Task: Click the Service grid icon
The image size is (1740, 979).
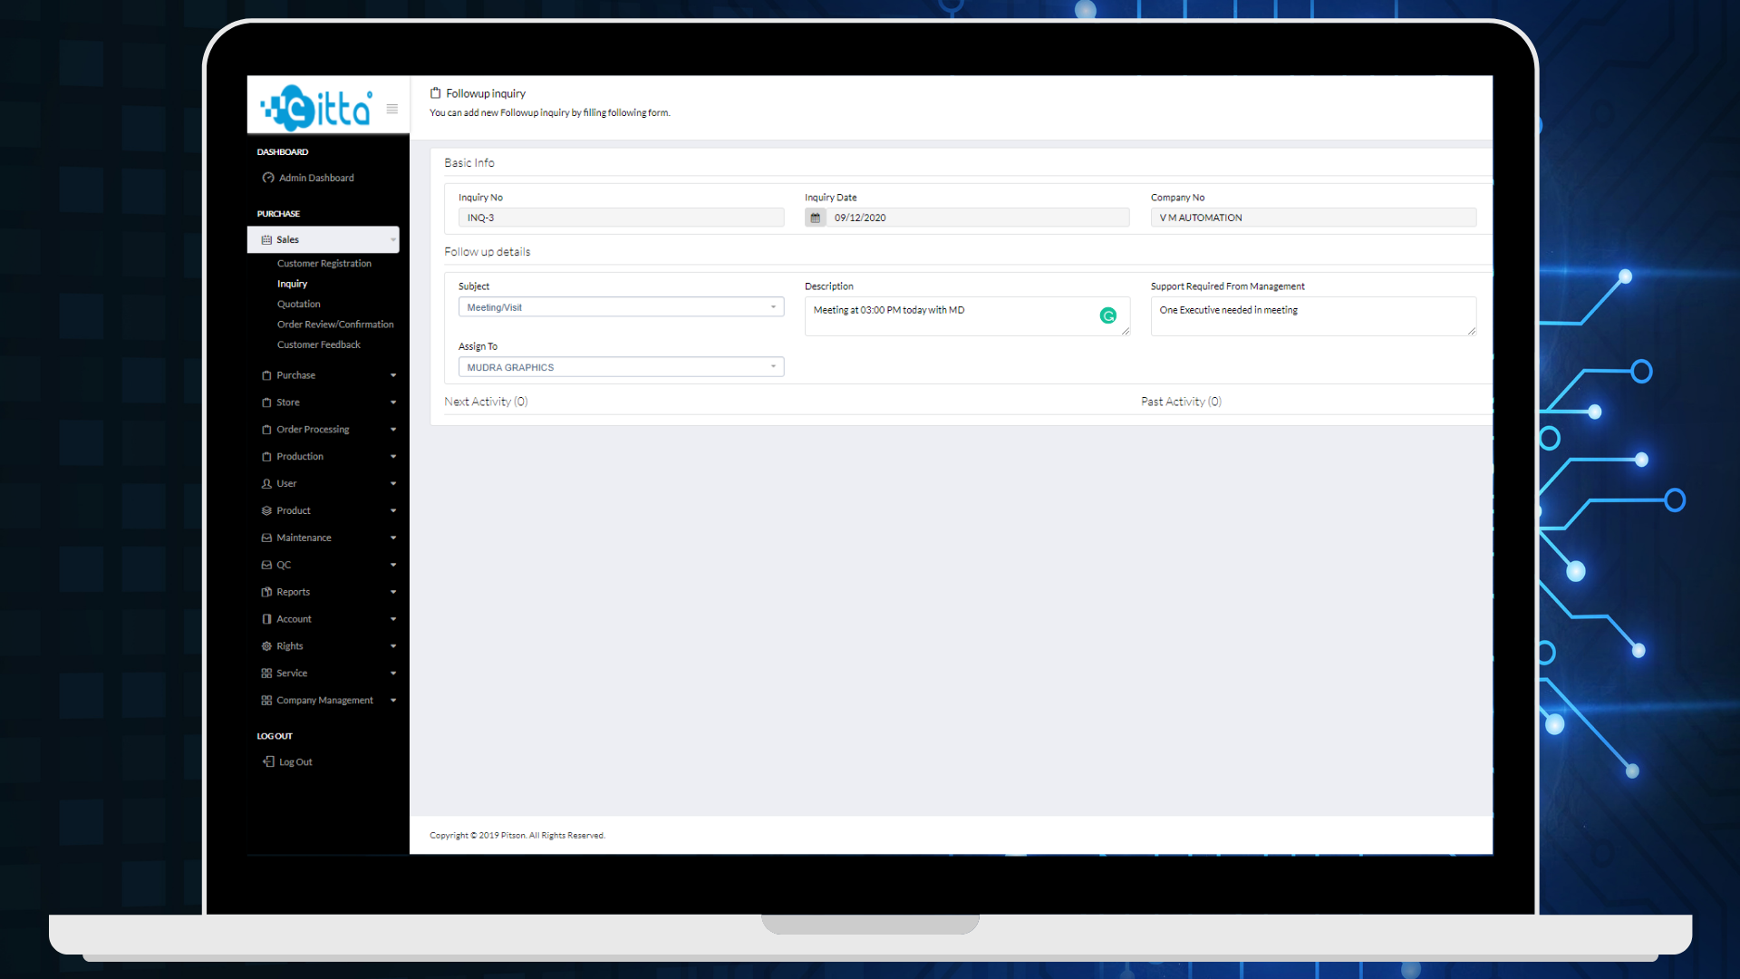Action: [x=266, y=674]
